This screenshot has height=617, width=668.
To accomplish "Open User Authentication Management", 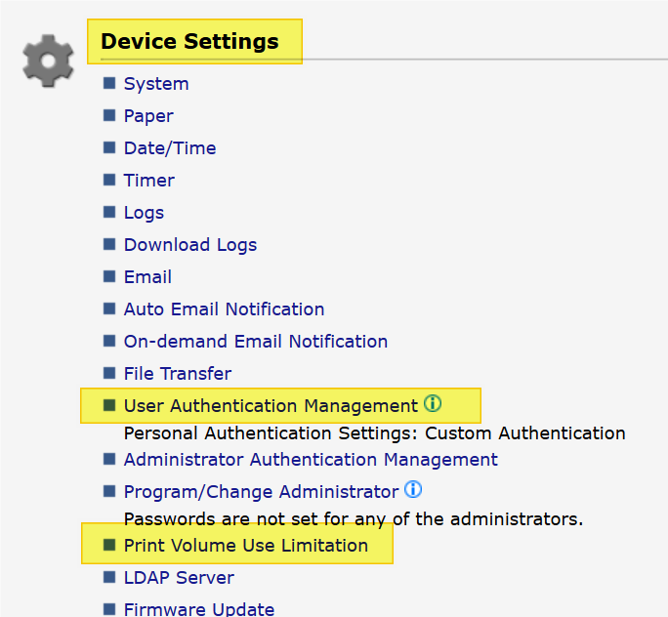I will pyautogui.click(x=271, y=406).
